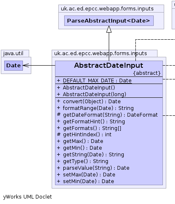Click the ParseAbstractInput<Date> class box
This screenshot has width=175, height=204.
109,20
